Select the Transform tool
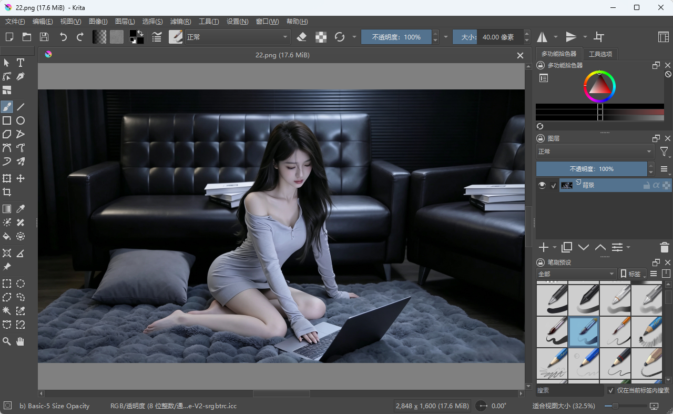 (x=7, y=178)
